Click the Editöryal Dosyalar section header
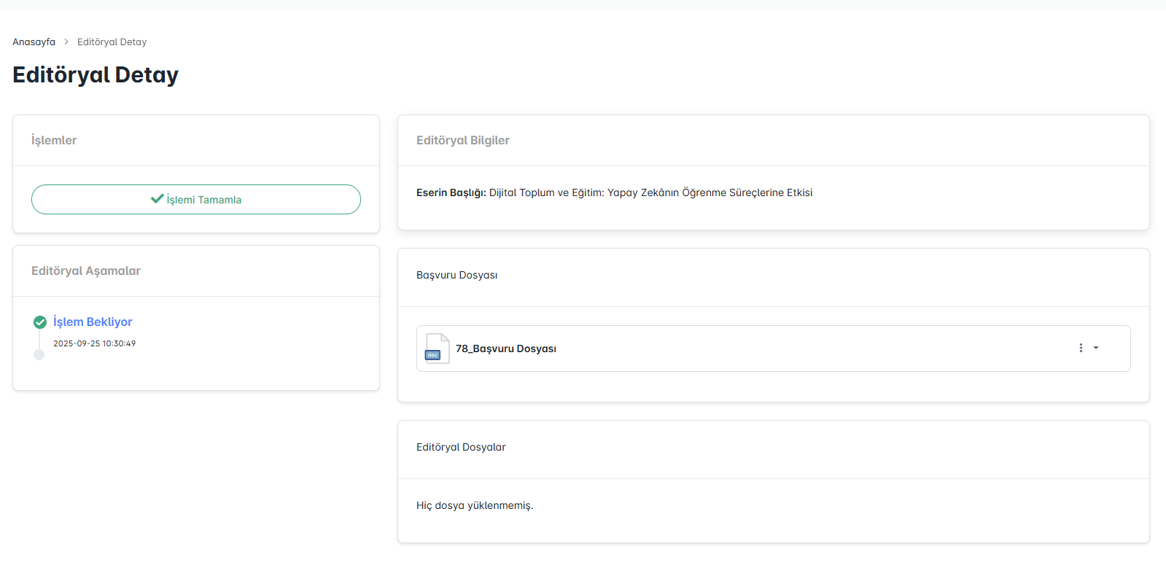Screen dimensions: 1166x568 coord(461,448)
